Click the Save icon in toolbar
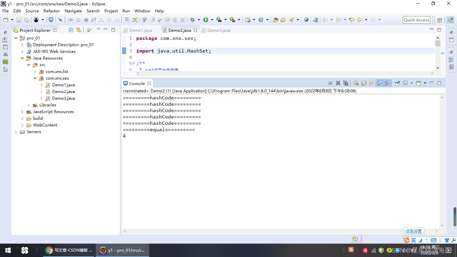457x257 pixels. 19,20
